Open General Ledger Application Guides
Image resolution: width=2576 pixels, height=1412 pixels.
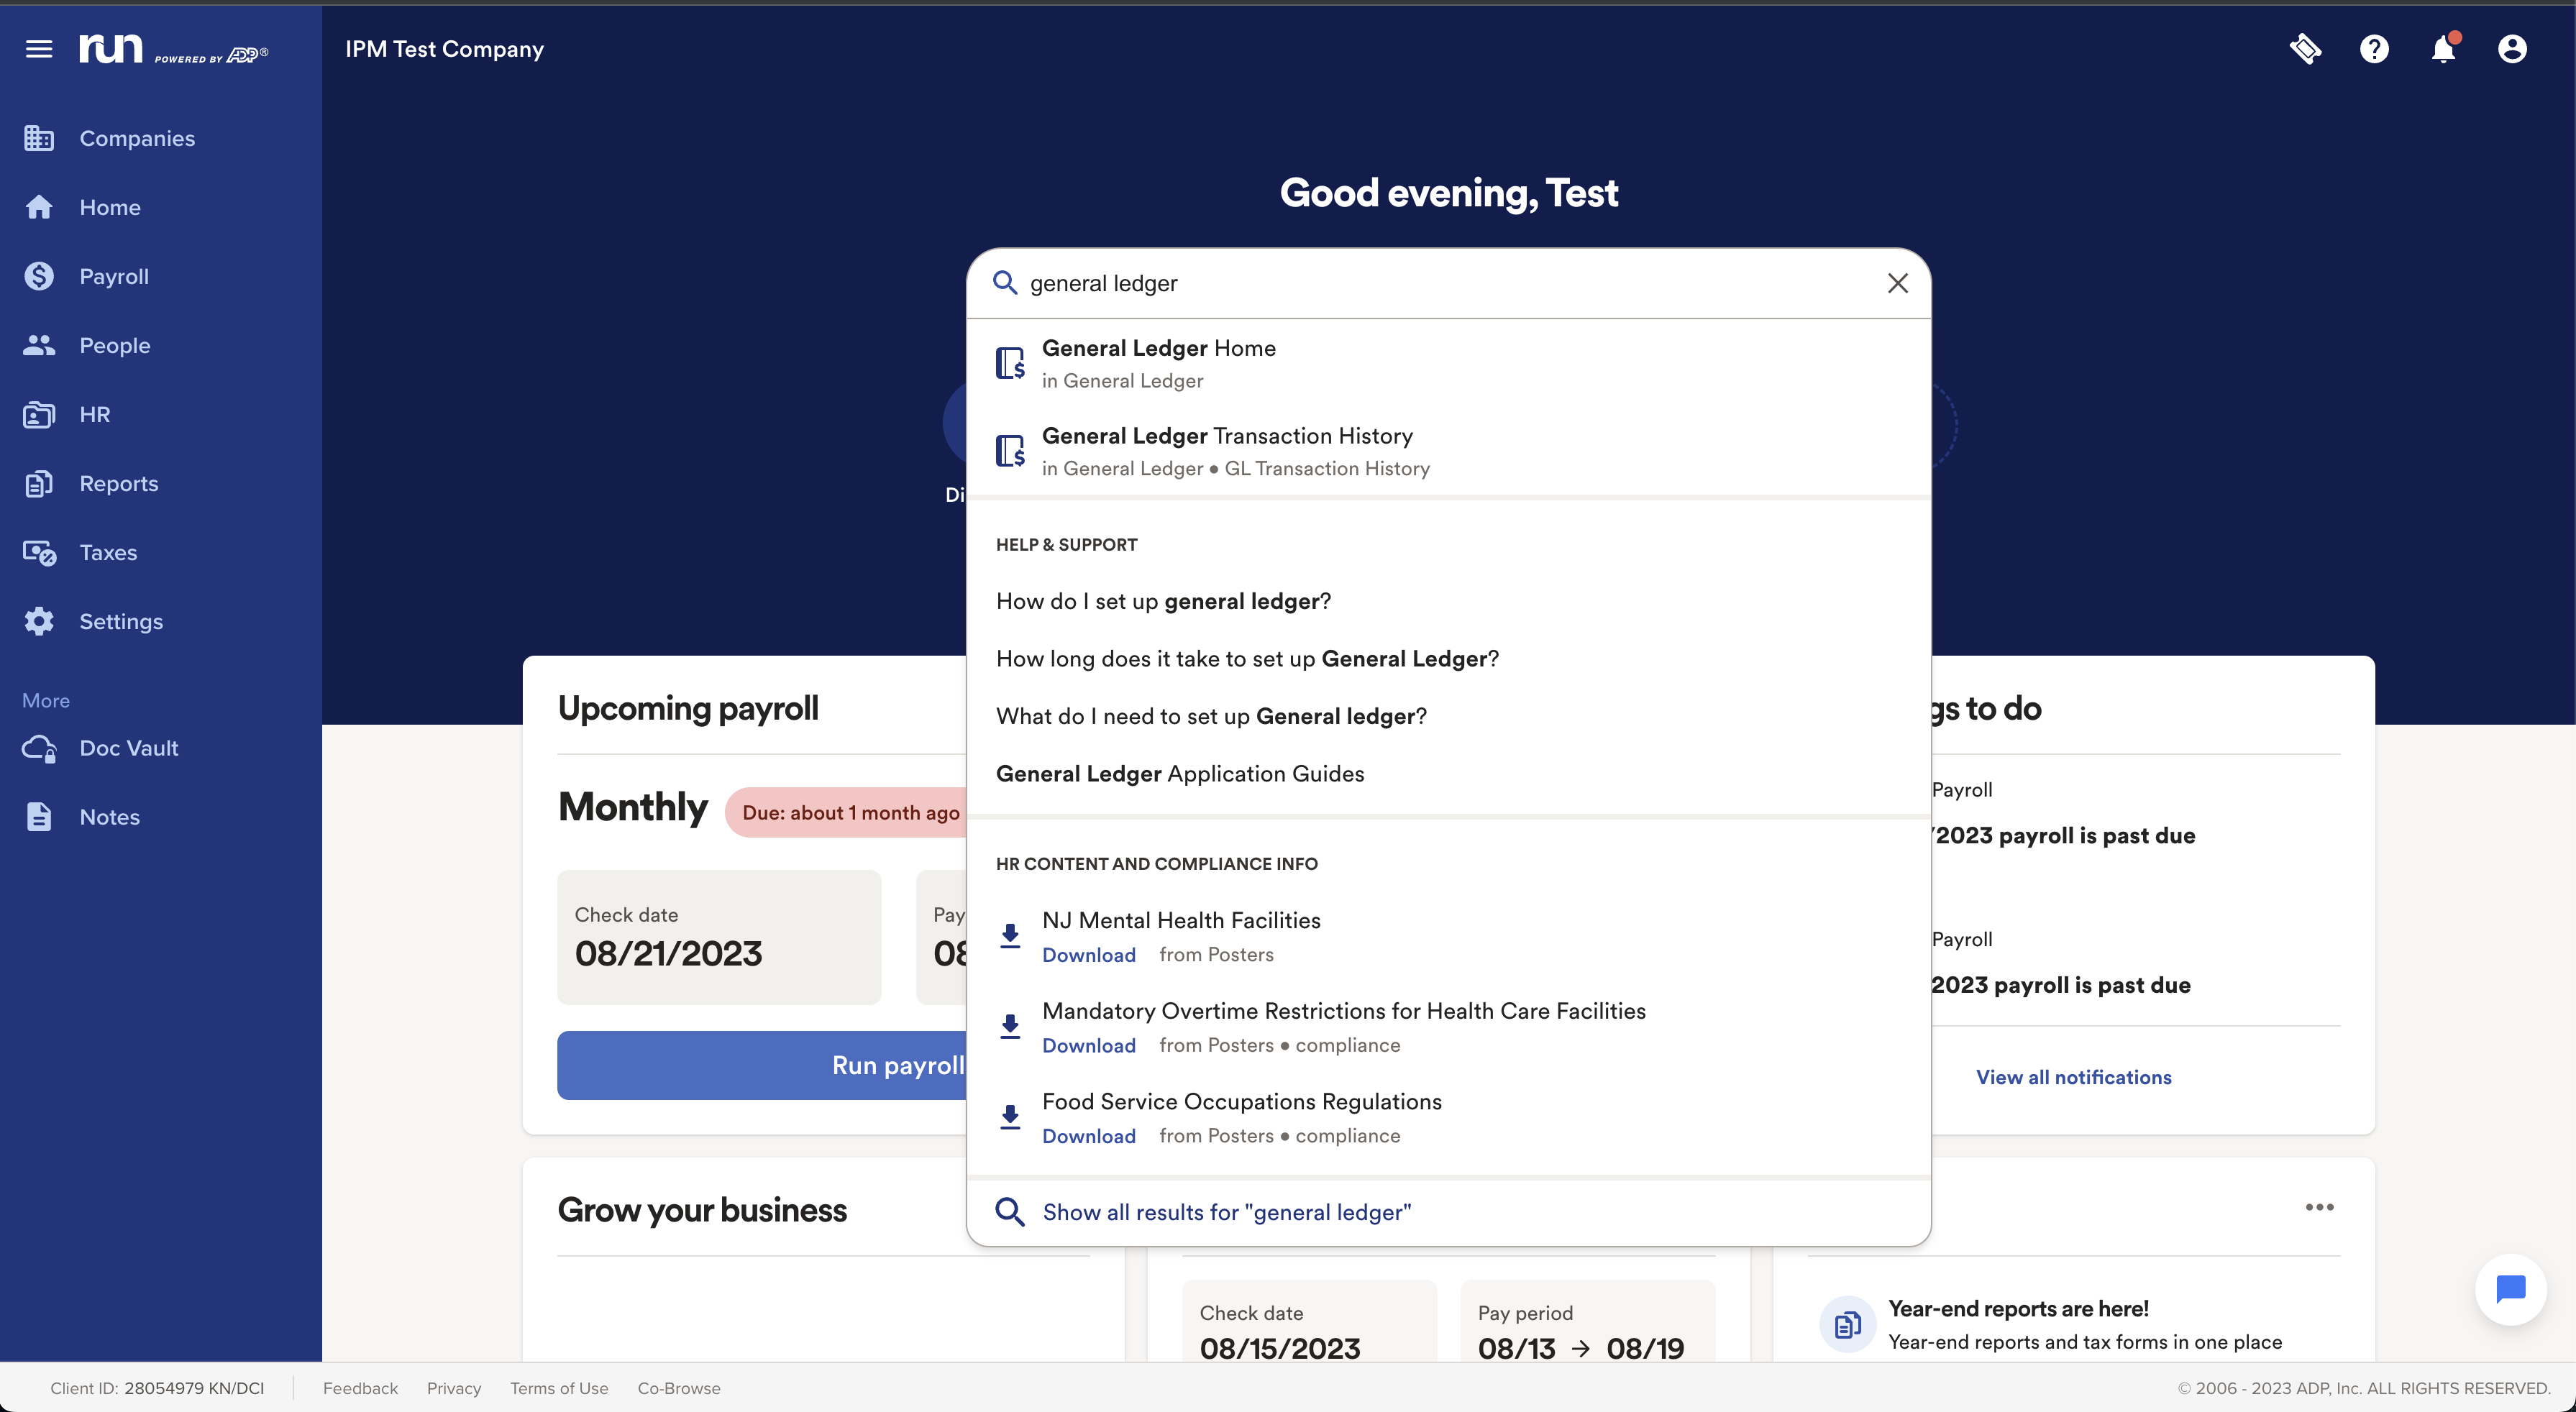1180,774
